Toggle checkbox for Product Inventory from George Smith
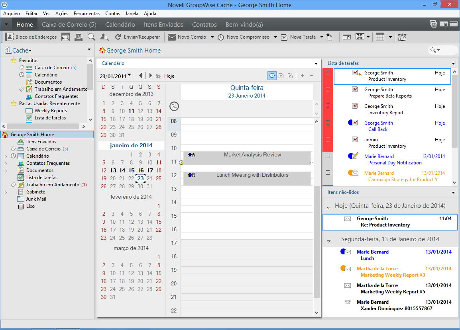The height and width of the screenshot is (330, 460). pyautogui.click(x=328, y=72)
